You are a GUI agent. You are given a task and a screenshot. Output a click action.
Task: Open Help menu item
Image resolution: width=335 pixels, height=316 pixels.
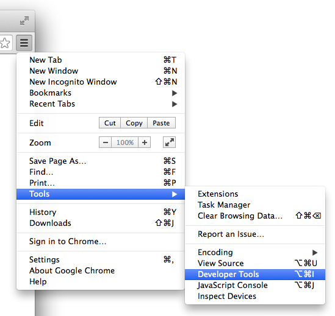(x=101, y=281)
